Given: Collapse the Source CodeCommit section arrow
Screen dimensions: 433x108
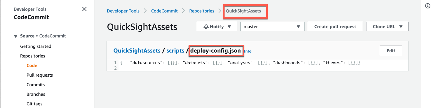Looking at the screenshot, I should pos(15,36).
